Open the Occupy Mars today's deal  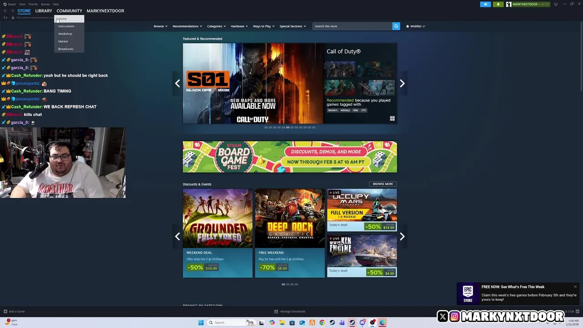point(362,210)
